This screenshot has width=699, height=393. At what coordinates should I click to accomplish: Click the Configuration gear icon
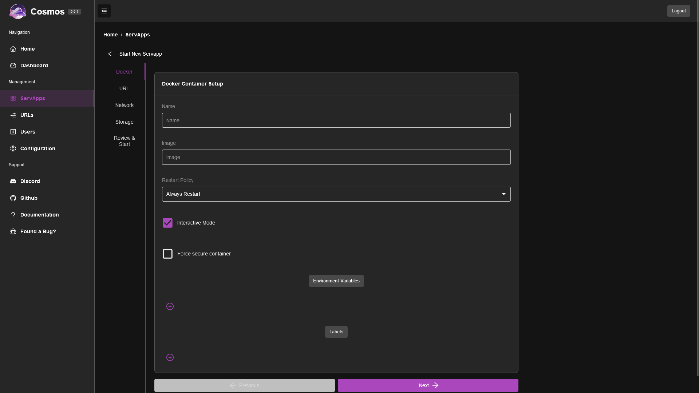pos(13,148)
